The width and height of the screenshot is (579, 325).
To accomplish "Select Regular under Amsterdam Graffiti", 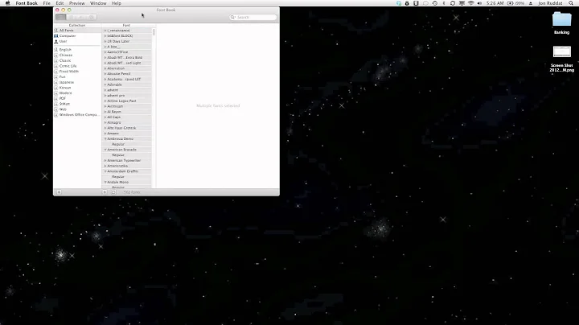I will pos(127,177).
